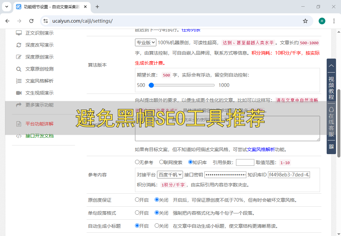This screenshot has width=341, height=236.
Task: Go back with browser back arrow
Action: (x=7, y=21)
